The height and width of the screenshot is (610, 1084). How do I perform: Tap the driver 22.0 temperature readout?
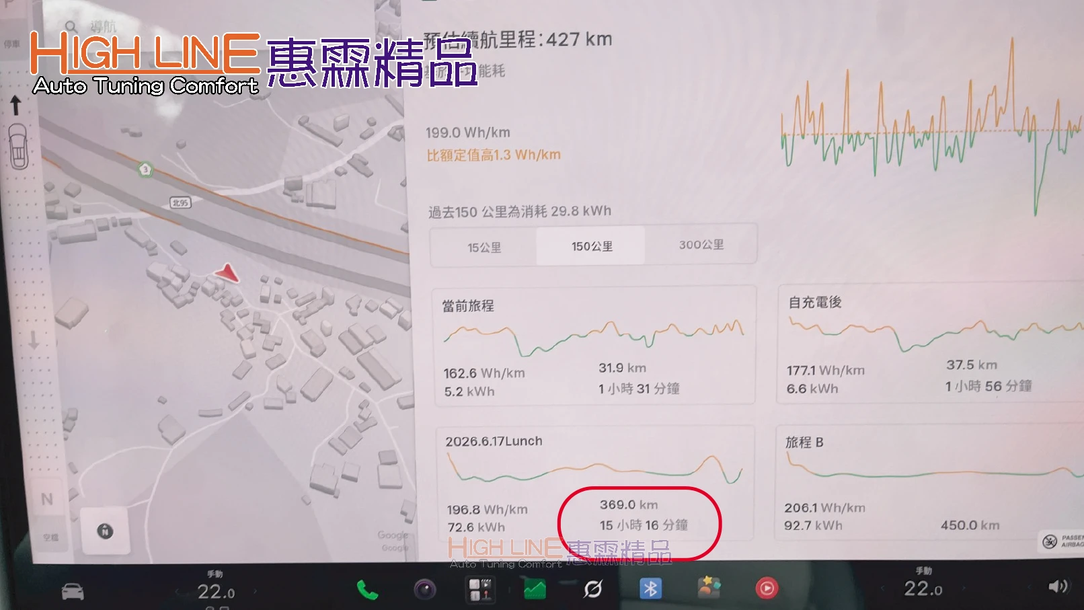click(x=216, y=592)
